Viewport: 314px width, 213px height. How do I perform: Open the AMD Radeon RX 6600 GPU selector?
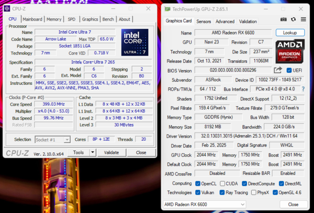(205, 205)
